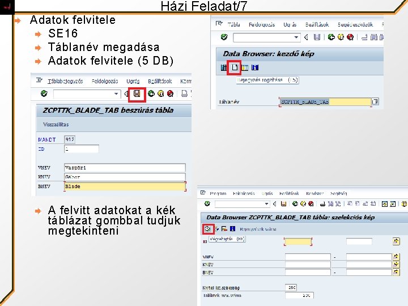This screenshot has height=306, width=408.
Task: Click Visszaállítás button
Action: click(56, 124)
